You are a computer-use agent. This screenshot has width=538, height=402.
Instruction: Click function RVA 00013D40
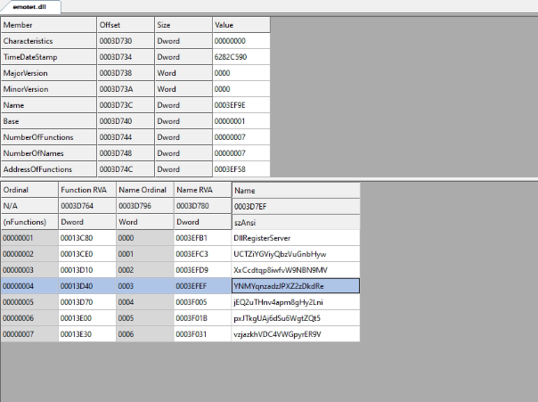click(x=87, y=286)
